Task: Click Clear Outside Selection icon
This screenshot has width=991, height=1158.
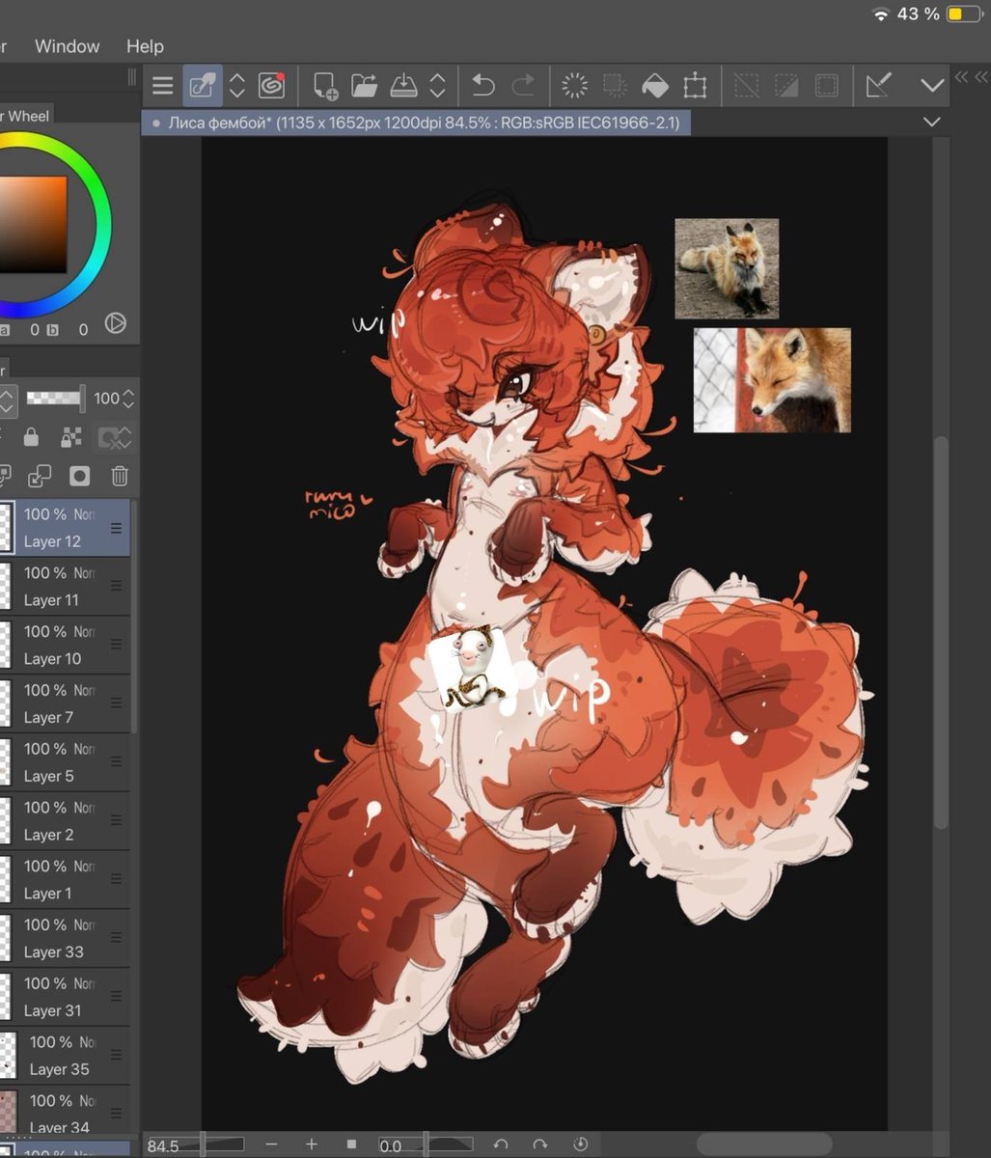Action: pyautogui.click(x=615, y=86)
